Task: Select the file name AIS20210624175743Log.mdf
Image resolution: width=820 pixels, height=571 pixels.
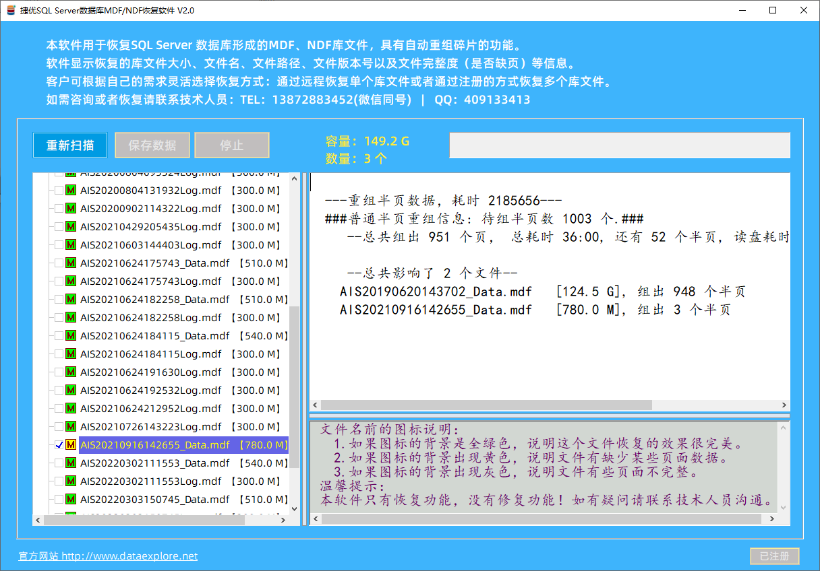Action: click(151, 281)
